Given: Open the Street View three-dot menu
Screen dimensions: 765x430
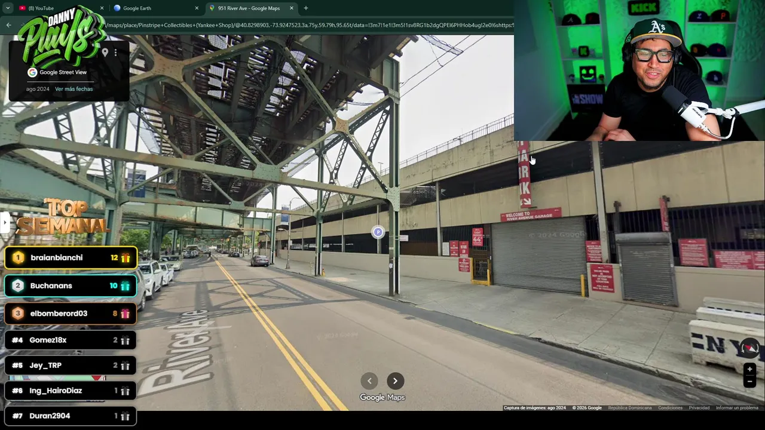Looking at the screenshot, I should pyautogui.click(x=115, y=53).
